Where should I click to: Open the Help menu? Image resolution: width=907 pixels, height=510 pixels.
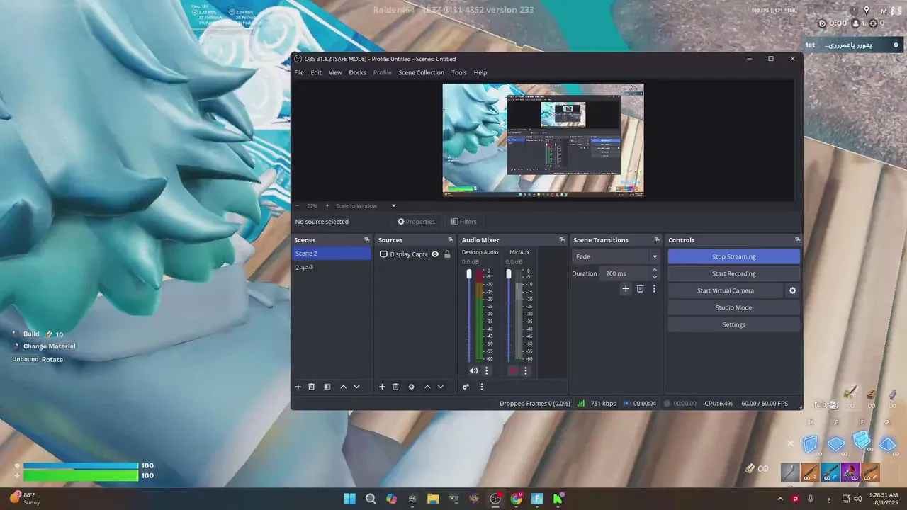[x=480, y=72]
